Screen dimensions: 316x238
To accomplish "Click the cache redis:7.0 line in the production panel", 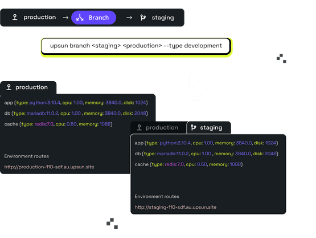I will click(x=58, y=124).
